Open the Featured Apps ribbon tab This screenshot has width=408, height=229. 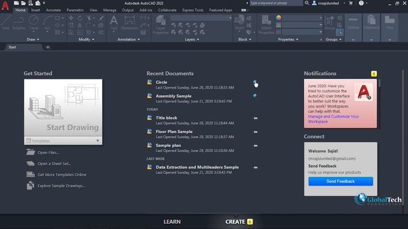[x=221, y=10]
